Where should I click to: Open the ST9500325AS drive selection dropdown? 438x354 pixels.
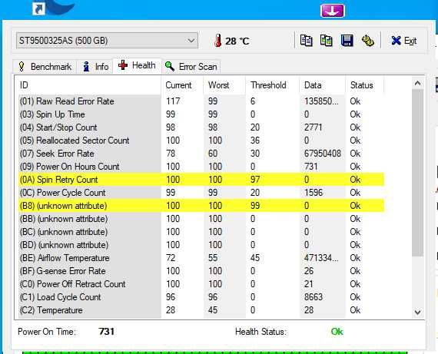pyautogui.click(x=107, y=41)
